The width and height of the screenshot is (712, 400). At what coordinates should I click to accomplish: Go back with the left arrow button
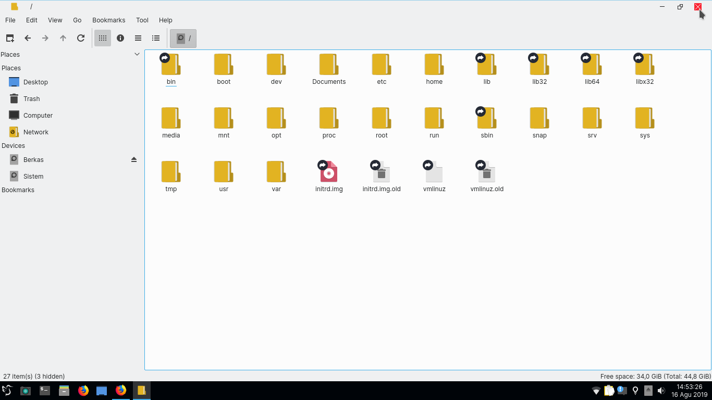tap(28, 38)
